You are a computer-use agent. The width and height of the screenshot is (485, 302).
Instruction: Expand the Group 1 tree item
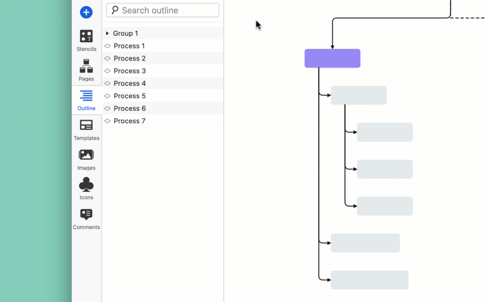(107, 33)
